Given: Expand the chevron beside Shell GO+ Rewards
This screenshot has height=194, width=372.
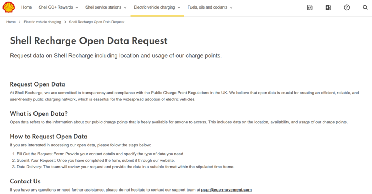Looking at the screenshot, I should 77,7.
